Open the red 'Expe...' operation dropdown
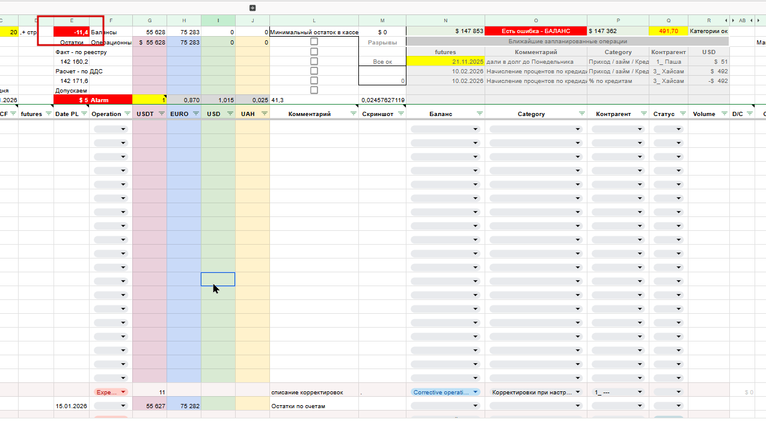This screenshot has width=766, height=422. coord(111,392)
